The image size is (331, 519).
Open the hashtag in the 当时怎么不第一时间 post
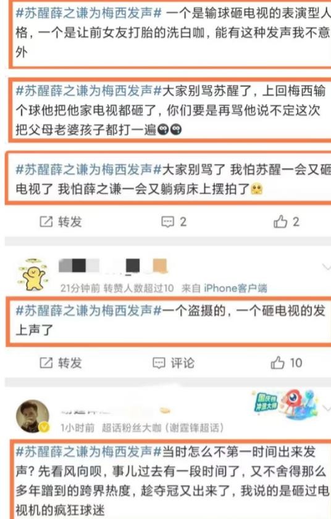tap(88, 451)
